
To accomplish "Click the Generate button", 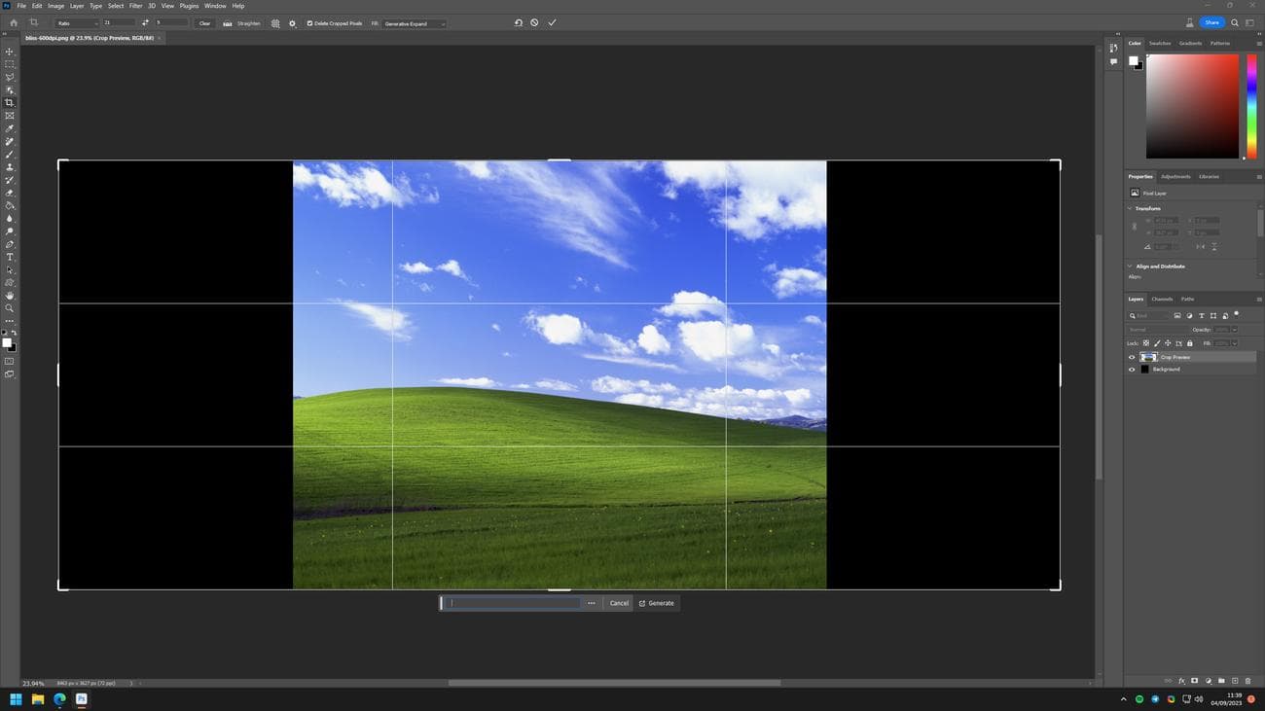I will [x=657, y=603].
